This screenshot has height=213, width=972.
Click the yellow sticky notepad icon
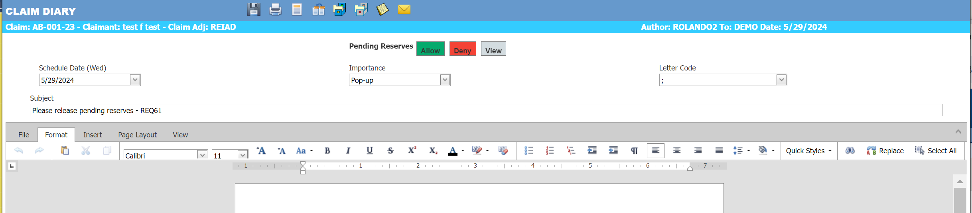coord(382,9)
